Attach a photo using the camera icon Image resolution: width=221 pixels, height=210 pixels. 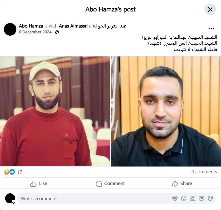[x=192, y=198]
